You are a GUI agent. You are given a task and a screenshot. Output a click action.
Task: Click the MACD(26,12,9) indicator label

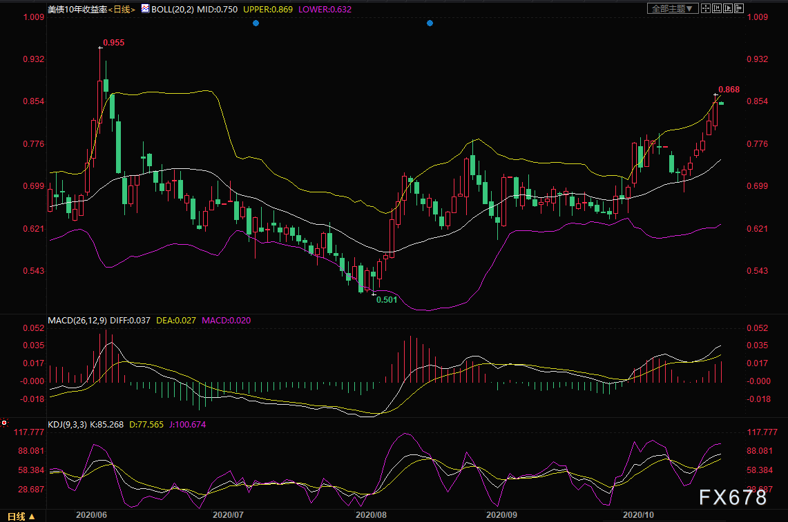77,320
